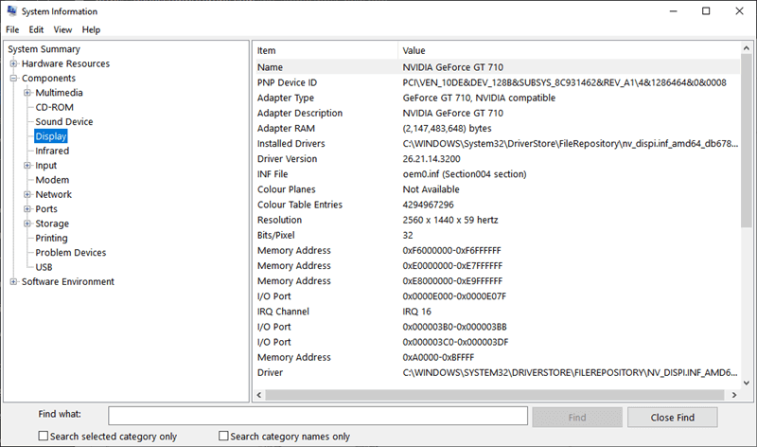Open the View menu
757x447 pixels.
pos(62,30)
